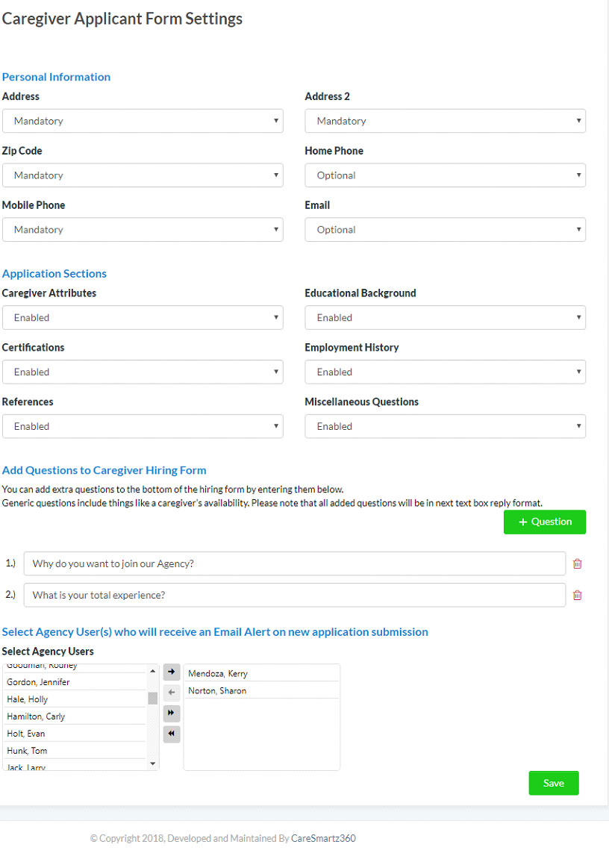The width and height of the screenshot is (609, 856).
Task: Delete the second question using its trash icon
Action: click(577, 596)
